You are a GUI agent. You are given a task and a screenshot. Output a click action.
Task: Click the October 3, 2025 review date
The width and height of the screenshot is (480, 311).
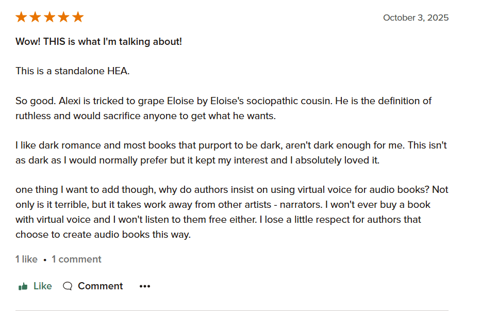[x=416, y=18]
